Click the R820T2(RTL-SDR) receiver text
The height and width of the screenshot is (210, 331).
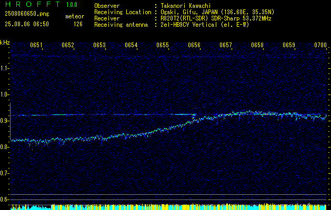(216, 18)
